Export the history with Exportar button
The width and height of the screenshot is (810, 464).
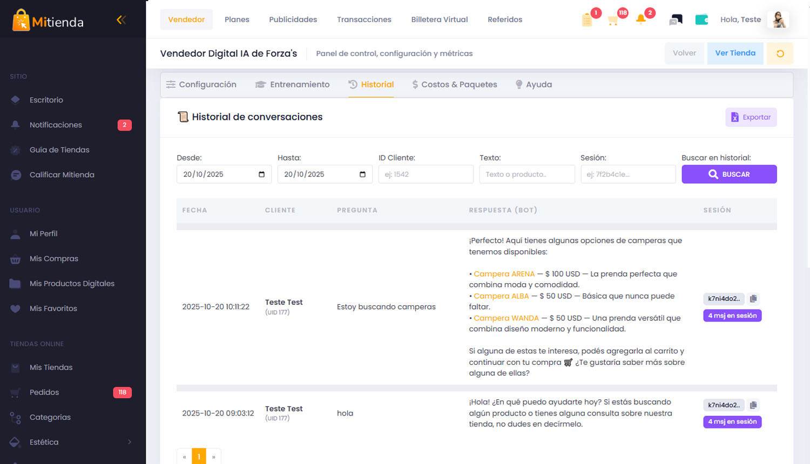pyautogui.click(x=751, y=117)
